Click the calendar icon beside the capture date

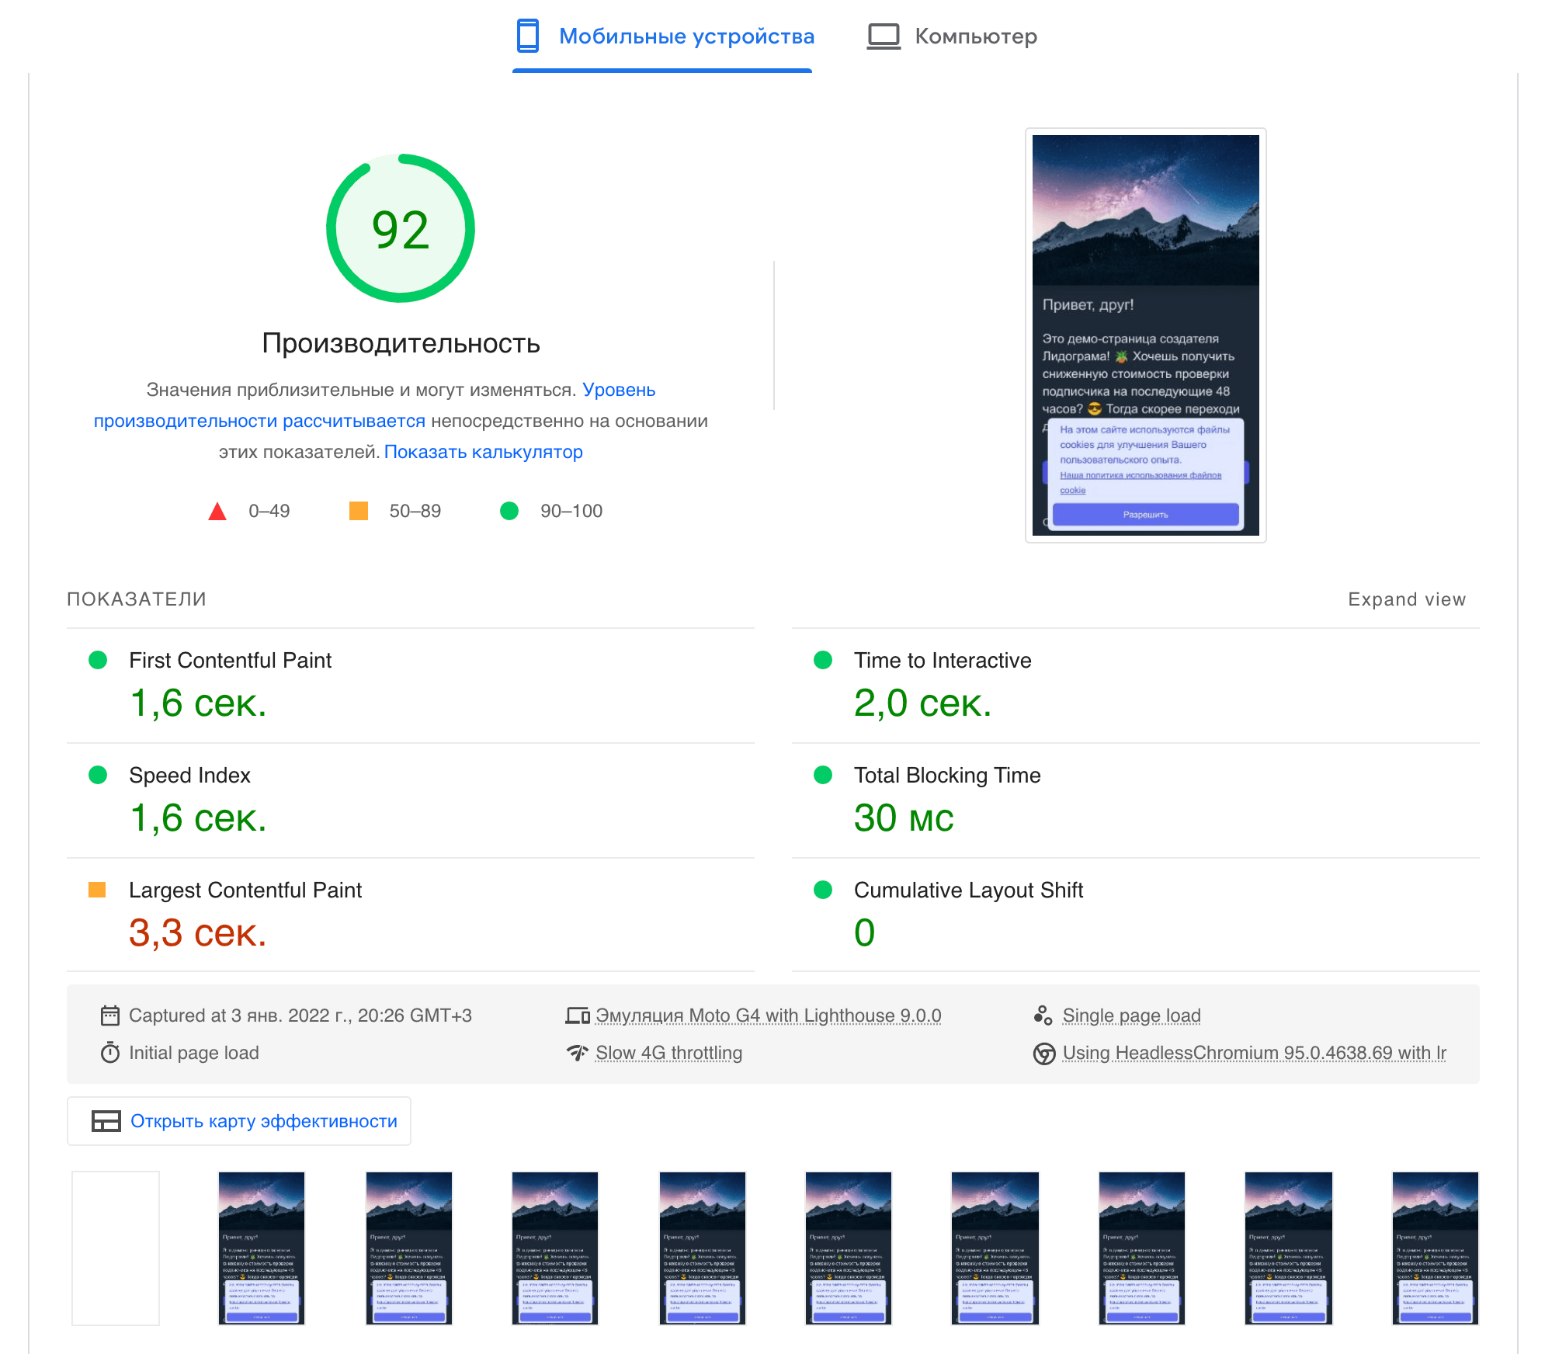coord(109,1015)
